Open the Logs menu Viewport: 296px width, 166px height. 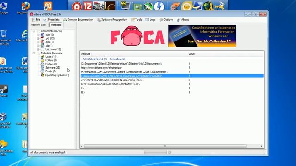pyautogui.click(x=150, y=19)
